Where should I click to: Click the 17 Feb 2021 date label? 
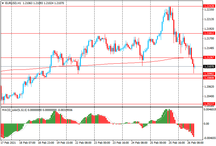click(x=8, y=143)
